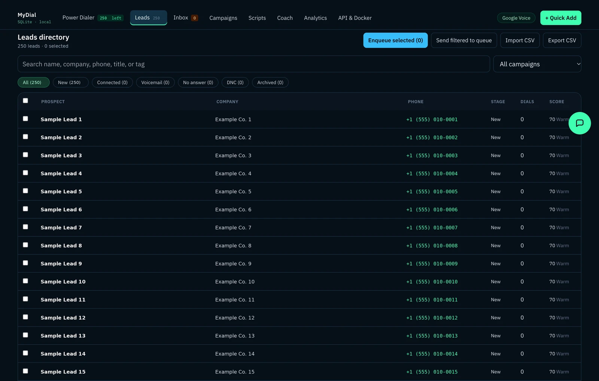Open the Inbox tab
This screenshot has width=599, height=381.
click(x=186, y=18)
